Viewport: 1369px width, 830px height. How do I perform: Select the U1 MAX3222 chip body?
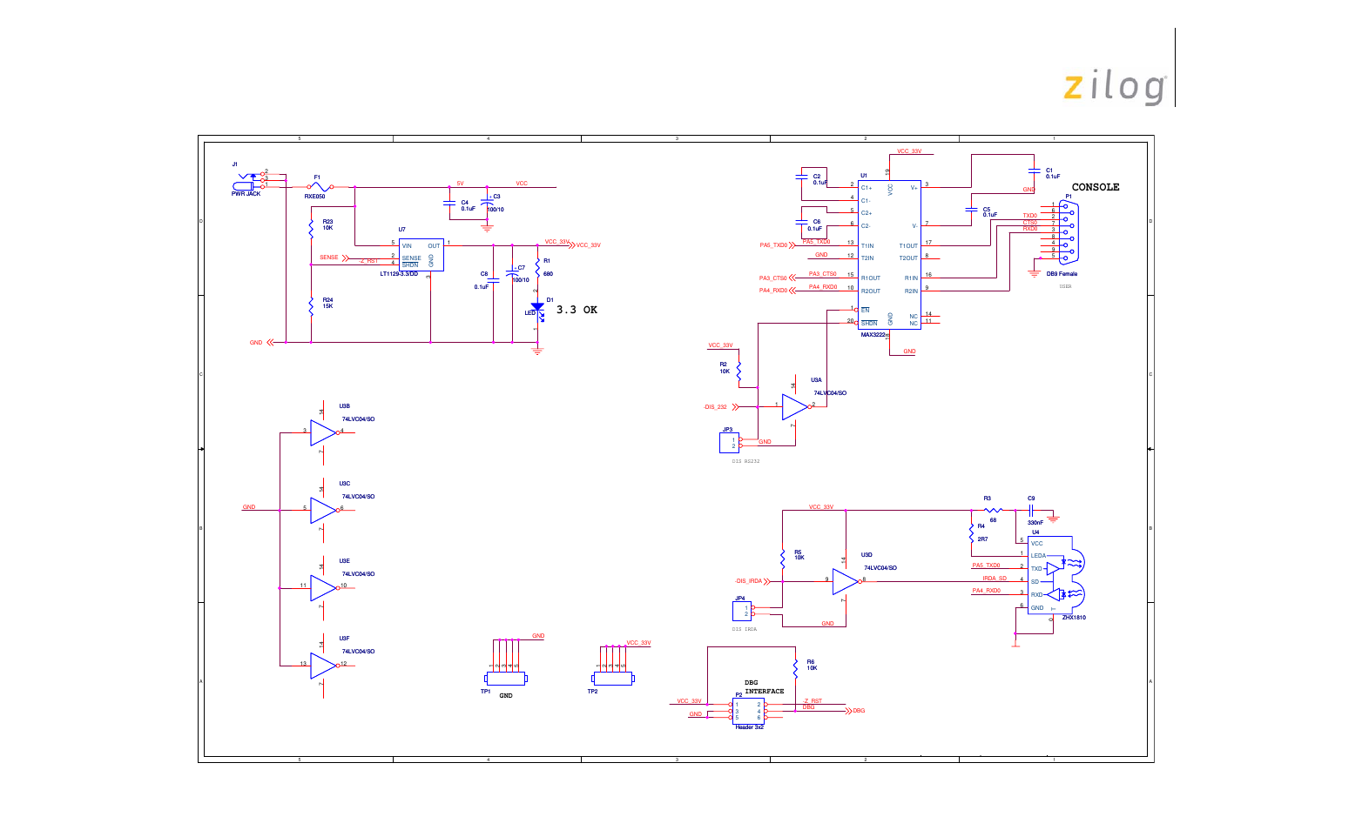pyautogui.click(x=889, y=255)
